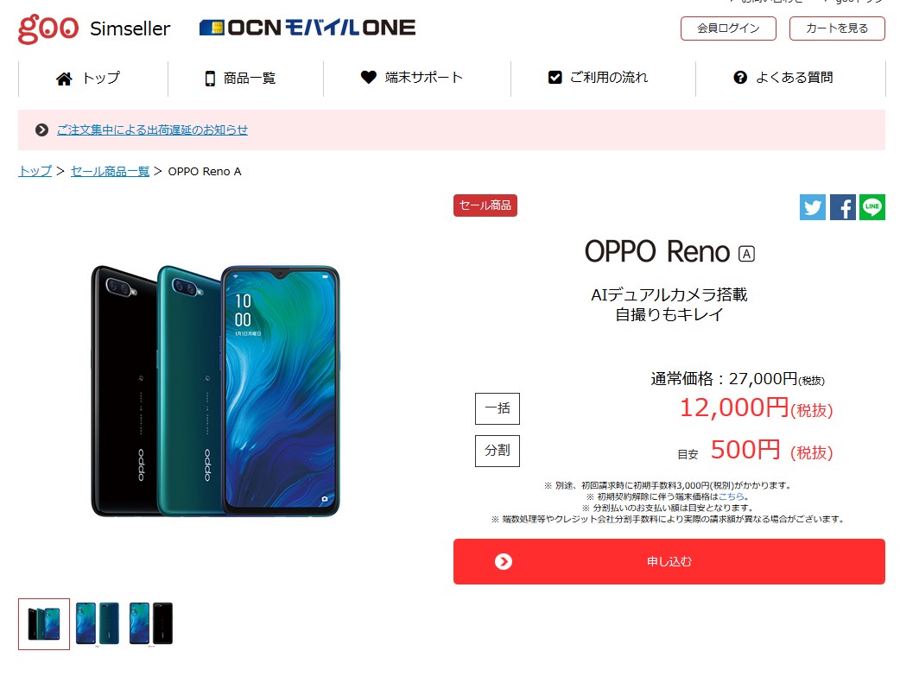Screen dimensions: 900x676
Task: Click the arrow icon beside shipping delay notice
Action: coord(41,130)
